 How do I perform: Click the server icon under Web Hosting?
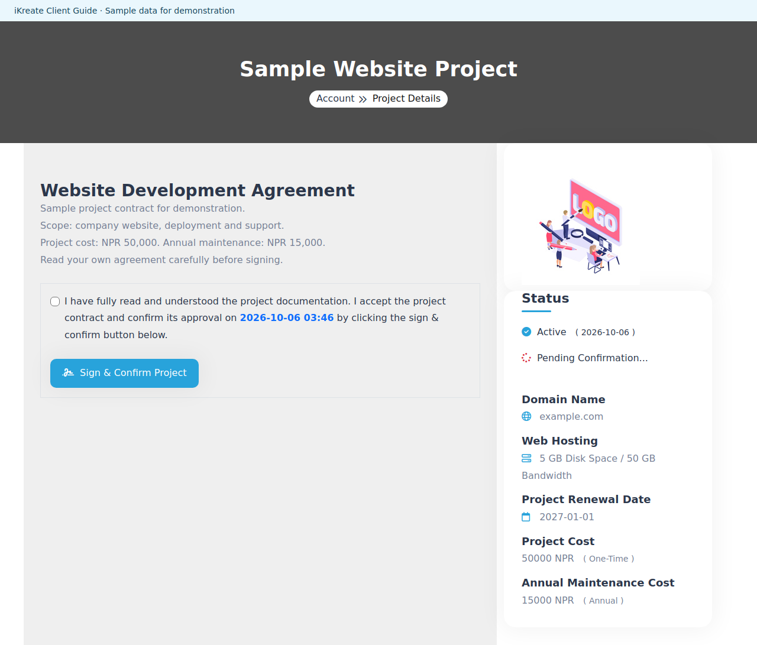(x=526, y=458)
